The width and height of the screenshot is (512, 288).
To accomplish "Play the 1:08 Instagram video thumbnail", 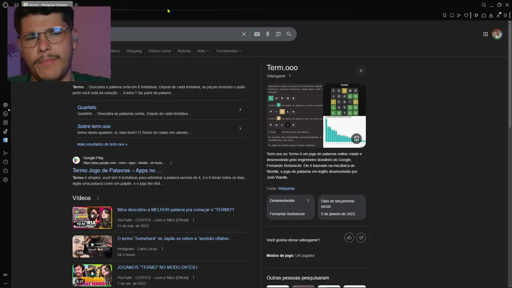I will tap(92, 246).
